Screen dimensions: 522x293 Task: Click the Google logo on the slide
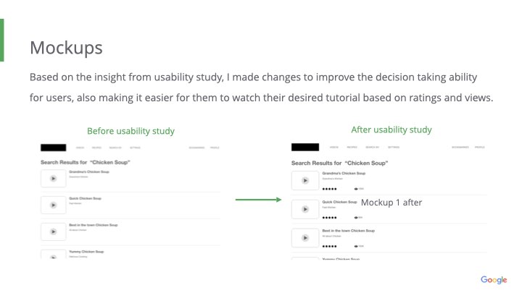(x=494, y=280)
